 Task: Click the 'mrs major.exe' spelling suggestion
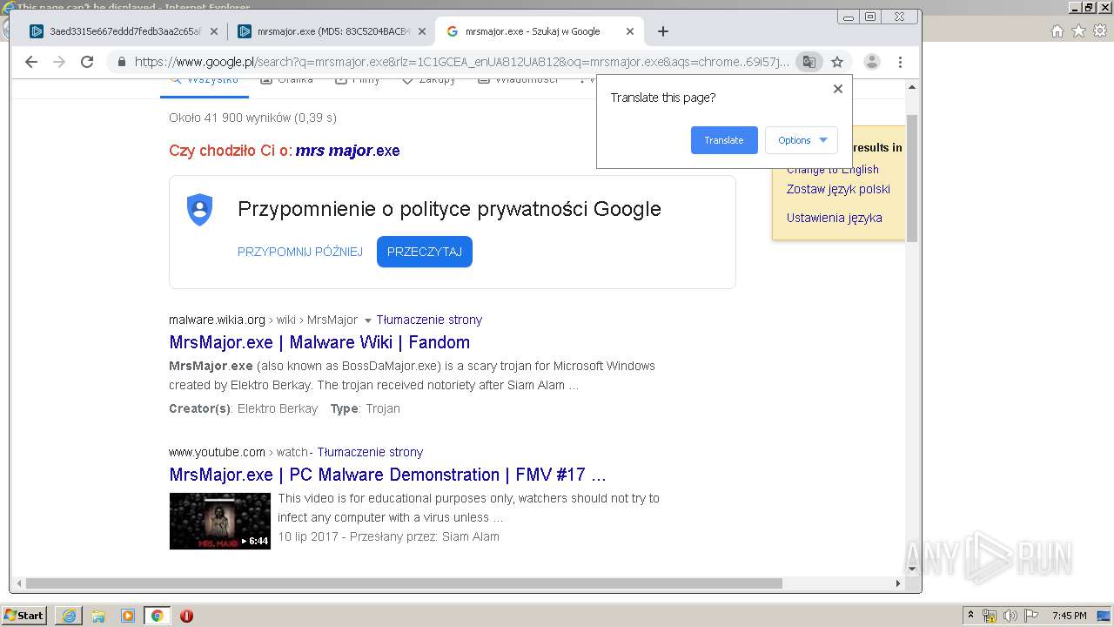pyautogui.click(x=347, y=151)
